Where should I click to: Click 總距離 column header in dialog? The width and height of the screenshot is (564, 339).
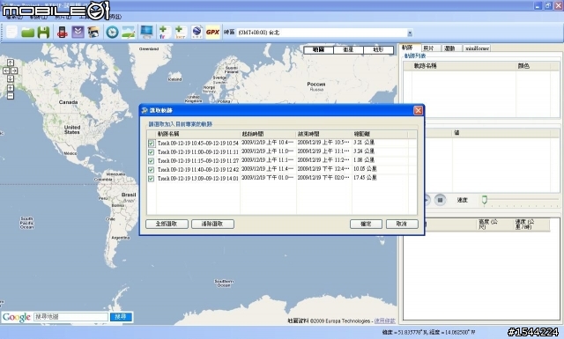click(x=380, y=134)
